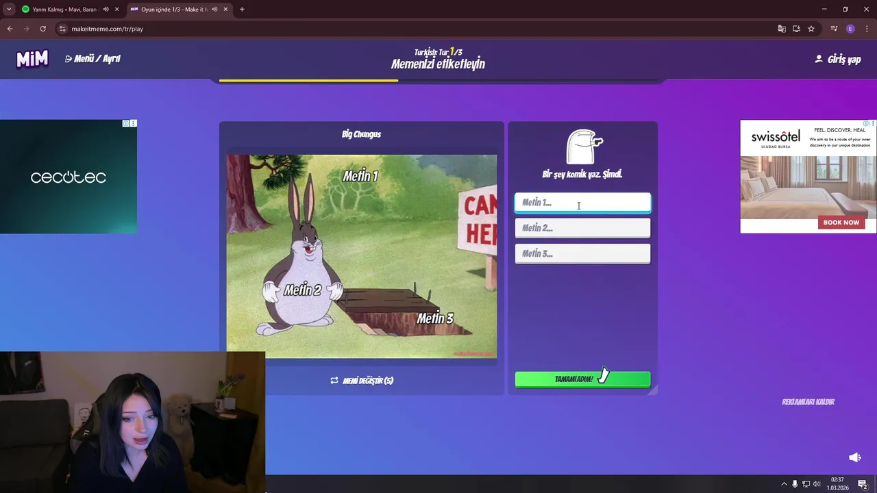
Task: Focus the Metin 3 input field
Action: tap(582, 253)
